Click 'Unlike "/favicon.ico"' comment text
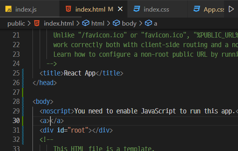238x151 pixels. (x=90, y=35)
